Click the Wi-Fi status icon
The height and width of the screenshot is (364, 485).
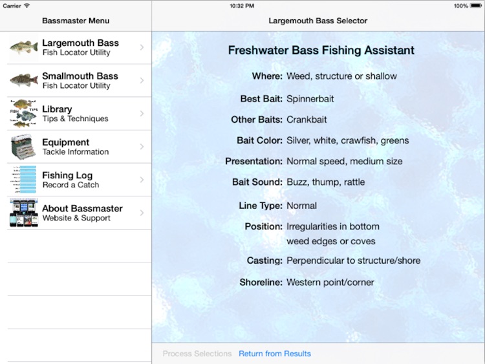coord(27,6)
